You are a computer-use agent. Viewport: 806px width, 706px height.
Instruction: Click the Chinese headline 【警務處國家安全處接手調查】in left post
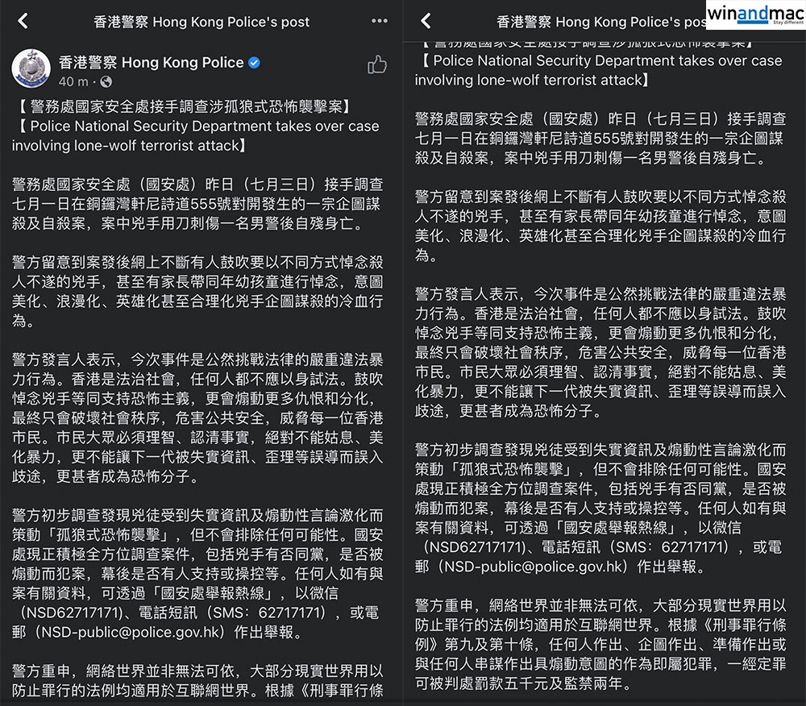pyautogui.click(x=181, y=106)
